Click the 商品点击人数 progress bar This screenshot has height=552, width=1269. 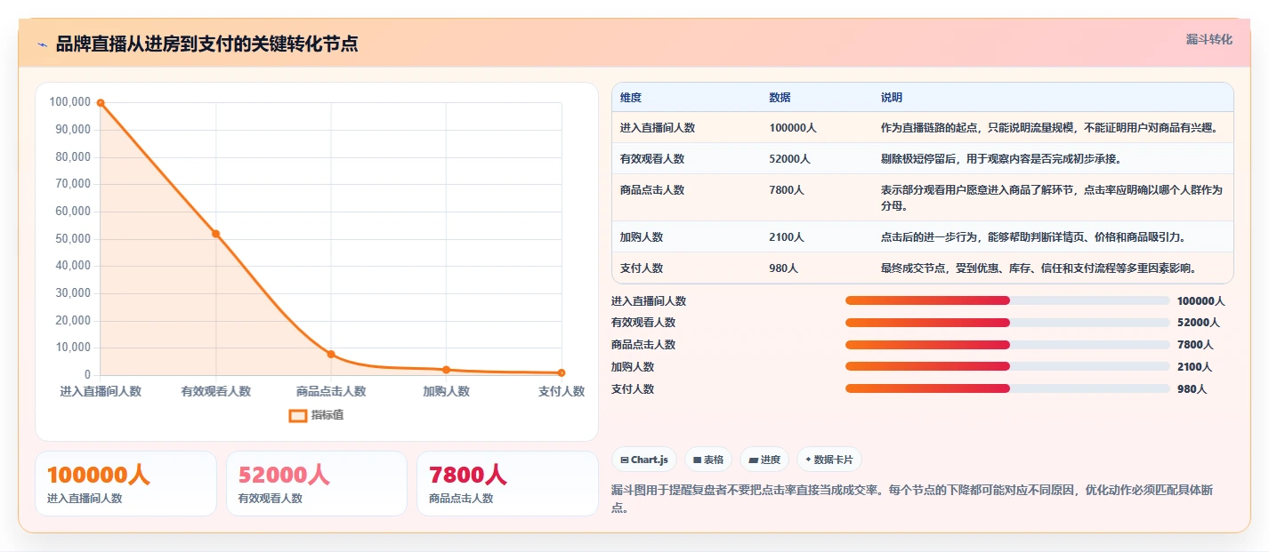(1007, 344)
